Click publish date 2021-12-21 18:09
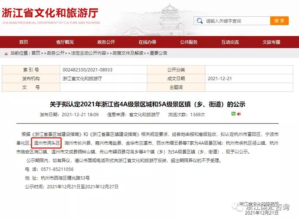 (x=80, y=115)
